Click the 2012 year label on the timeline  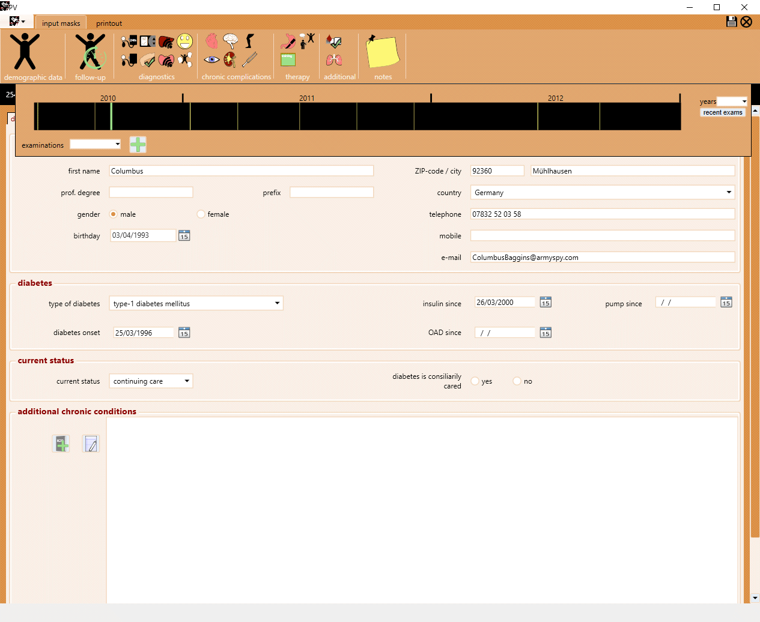click(x=555, y=98)
